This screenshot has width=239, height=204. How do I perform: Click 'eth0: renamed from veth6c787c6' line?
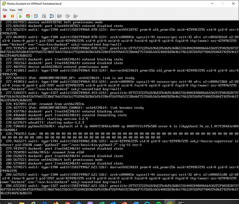(42, 104)
